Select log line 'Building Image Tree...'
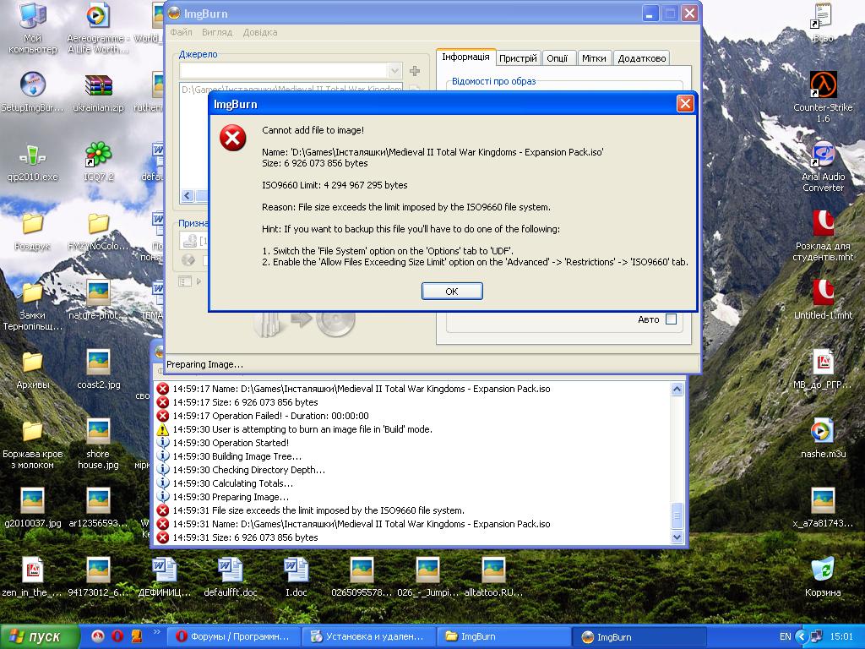 click(237, 456)
